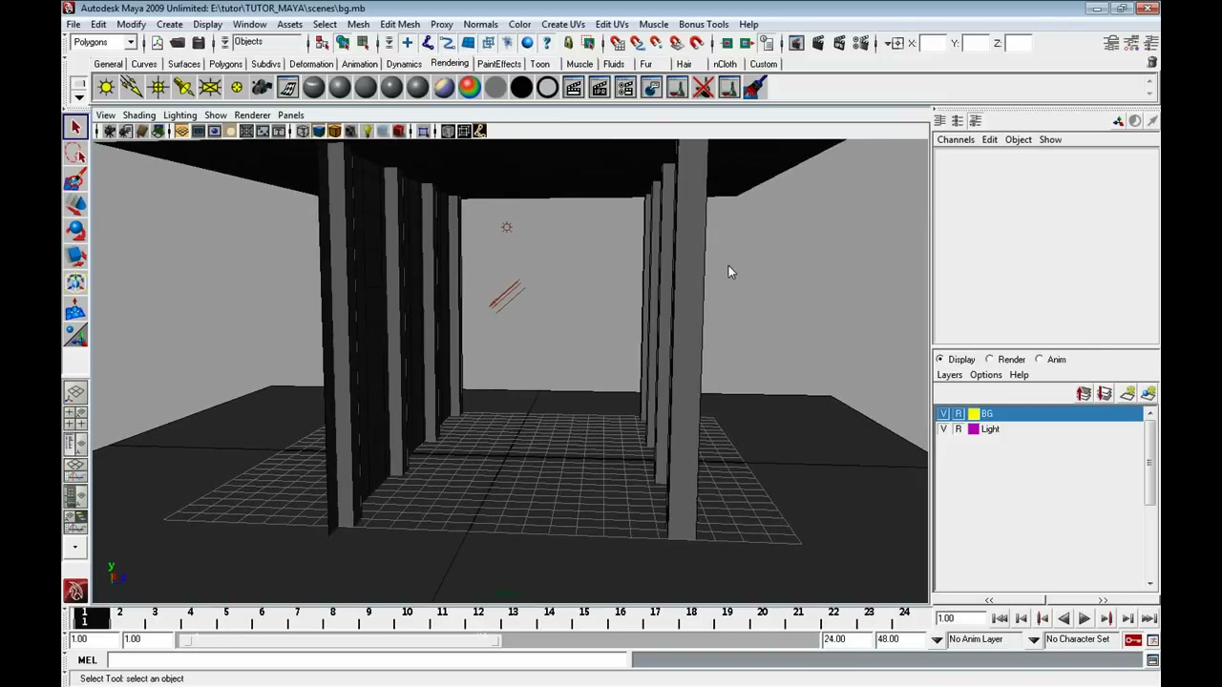Select the Render layer radio button
The image size is (1222, 687).
coord(990,360)
